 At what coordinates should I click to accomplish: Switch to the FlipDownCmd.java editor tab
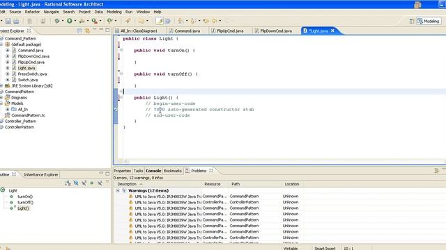(276, 31)
